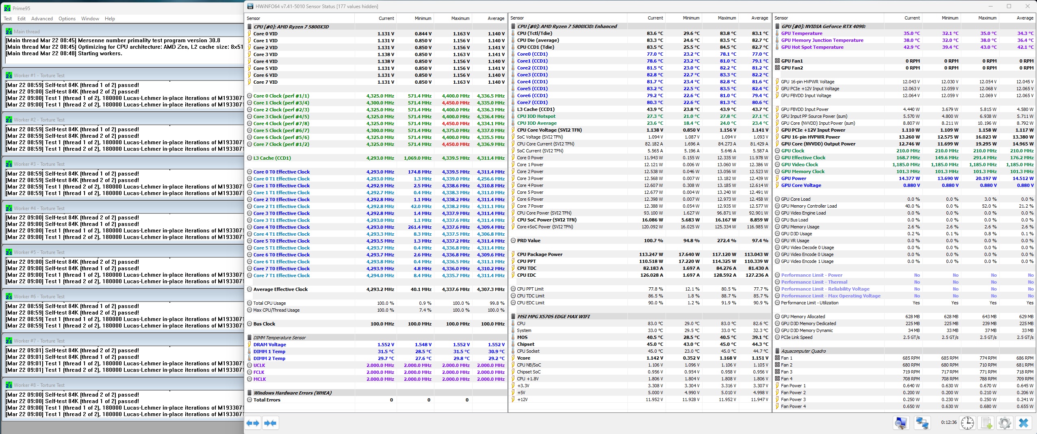Select the CPU (Tctl/Tdie) row
Image resolution: width=1037 pixels, height=434 pixels.
point(640,33)
